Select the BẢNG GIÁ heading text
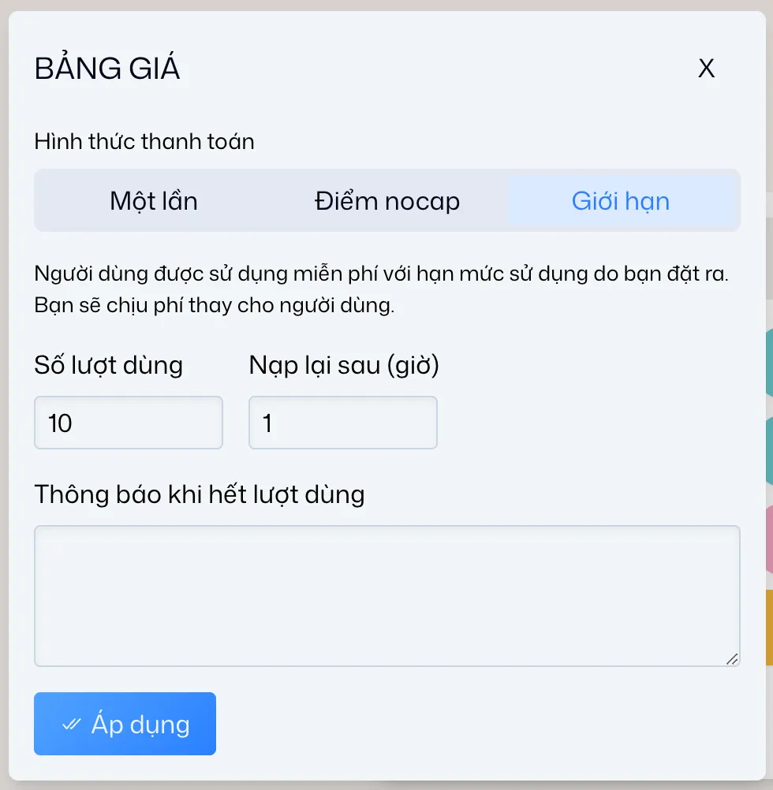The height and width of the screenshot is (790, 773). tap(106, 68)
